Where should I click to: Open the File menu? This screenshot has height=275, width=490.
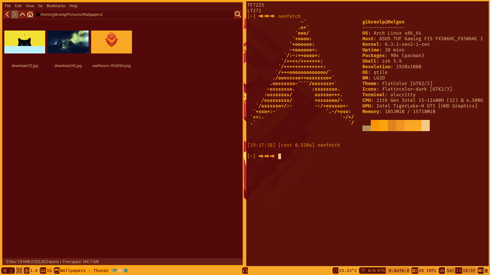coord(8,6)
